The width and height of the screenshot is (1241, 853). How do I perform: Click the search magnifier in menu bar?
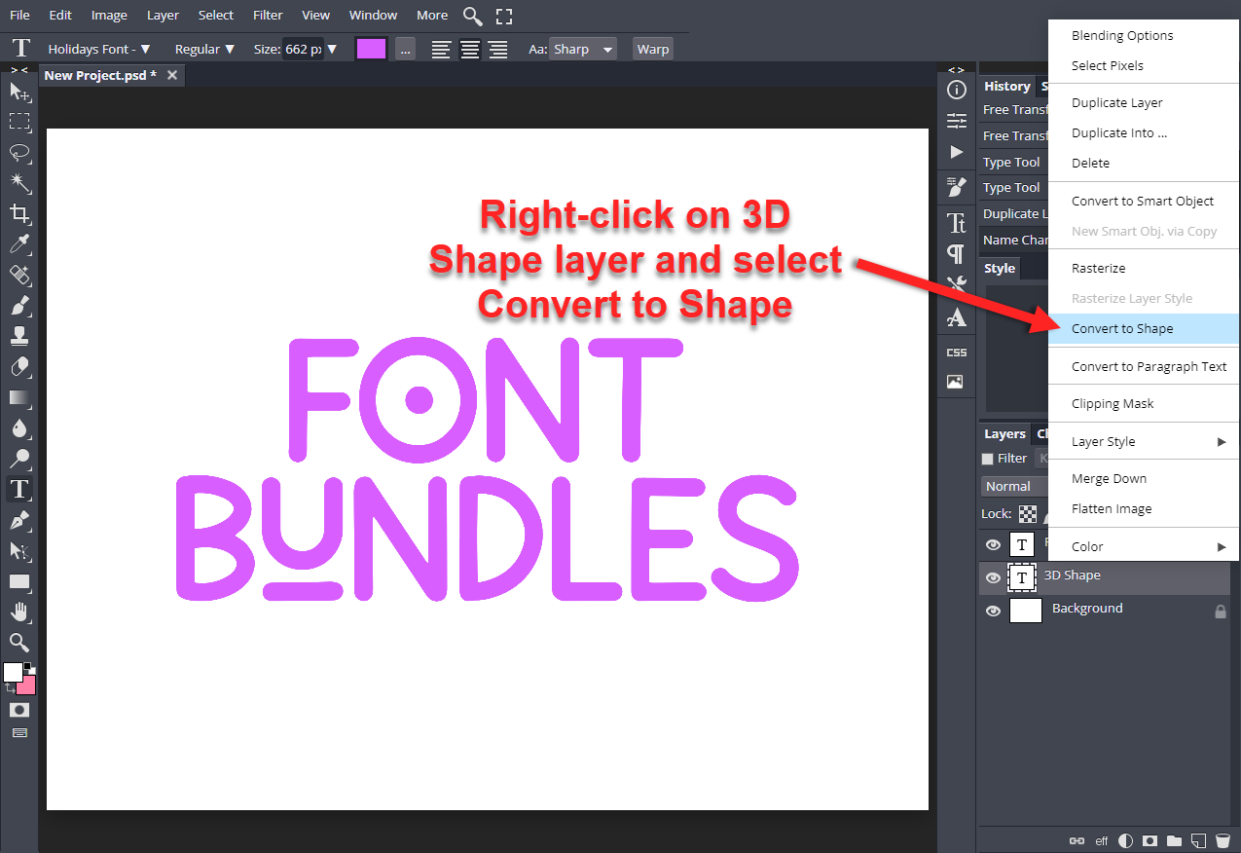click(x=472, y=16)
